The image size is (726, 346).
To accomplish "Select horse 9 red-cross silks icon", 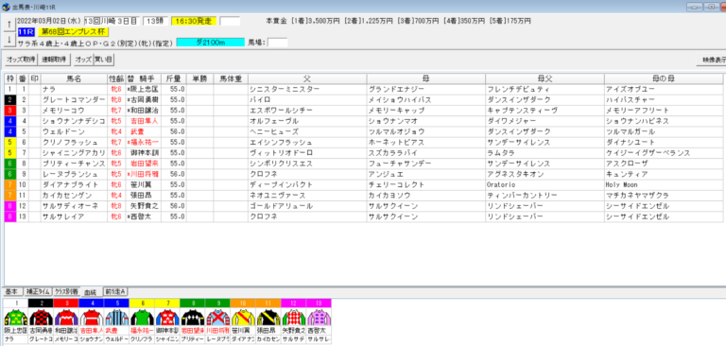I will click(217, 317).
